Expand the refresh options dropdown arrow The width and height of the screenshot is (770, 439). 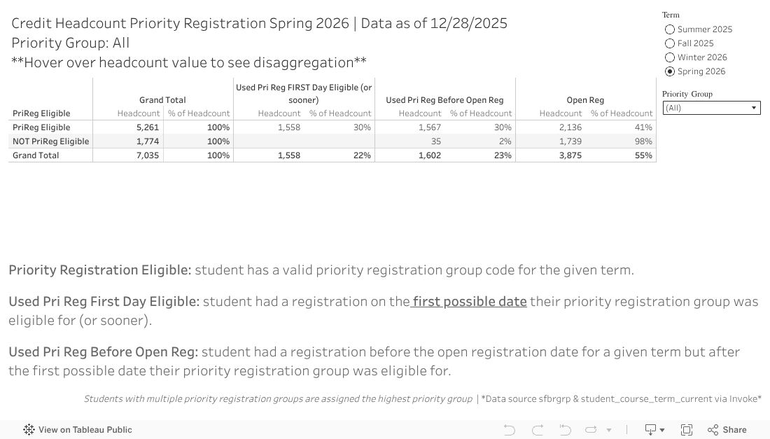[609, 430]
